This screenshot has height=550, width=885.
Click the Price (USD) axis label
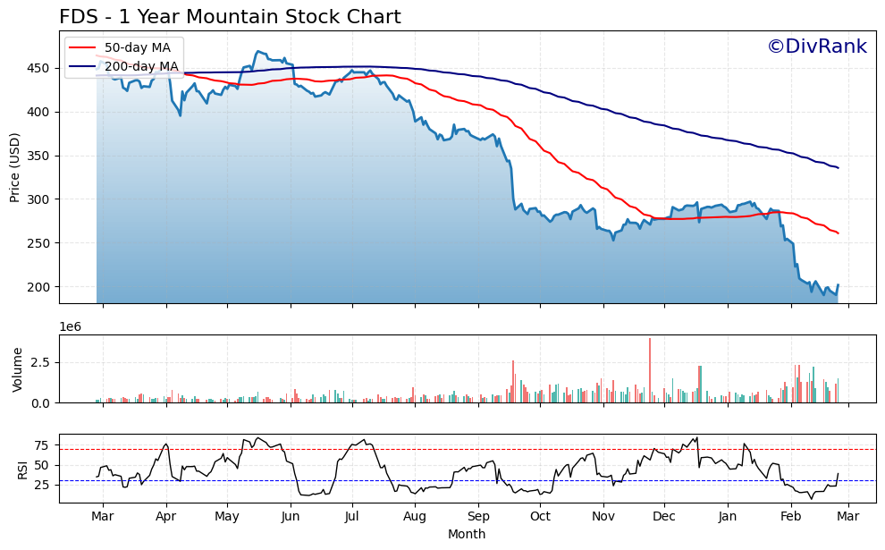(14, 165)
